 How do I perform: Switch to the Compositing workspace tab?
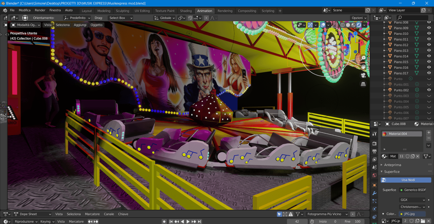pyautogui.click(x=247, y=11)
